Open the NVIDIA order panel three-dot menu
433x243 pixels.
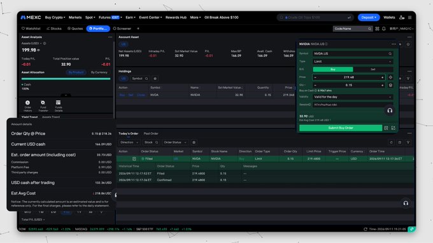394,44
